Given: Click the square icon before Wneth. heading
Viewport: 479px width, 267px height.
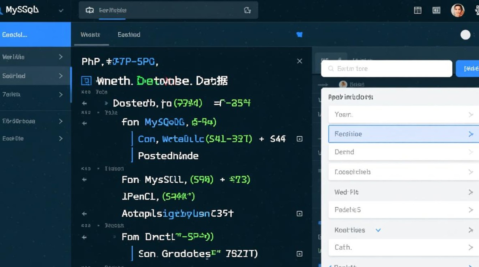Looking at the screenshot, I should (x=86, y=81).
